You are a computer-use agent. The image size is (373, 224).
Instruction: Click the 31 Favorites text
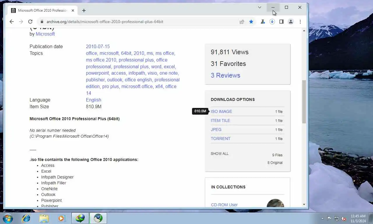coord(228,64)
